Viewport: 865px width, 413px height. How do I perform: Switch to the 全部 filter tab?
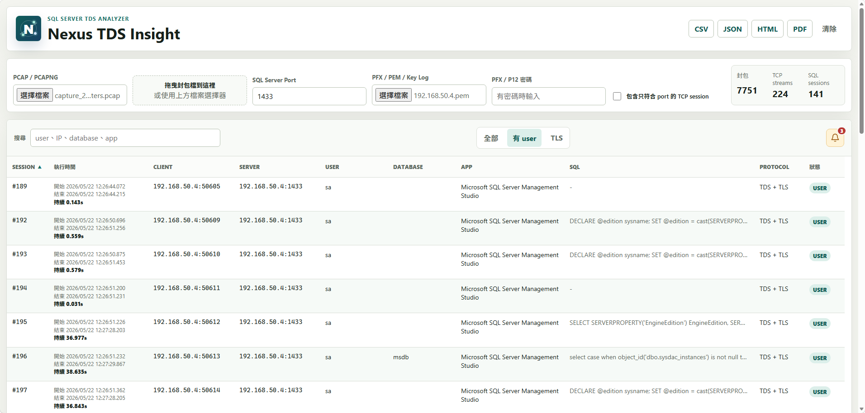pos(491,138)
